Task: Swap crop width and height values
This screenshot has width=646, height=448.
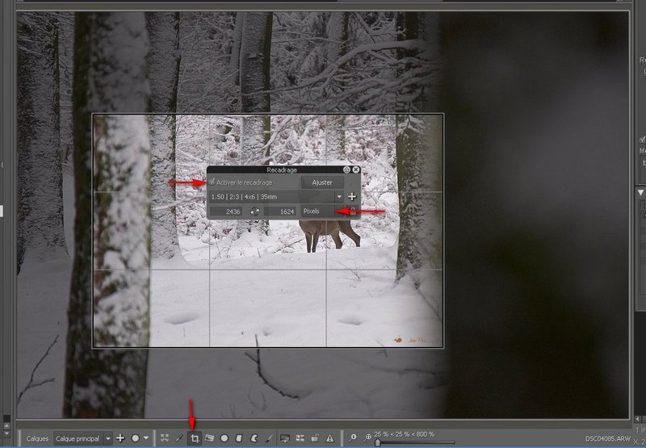Action: point(255,211)
